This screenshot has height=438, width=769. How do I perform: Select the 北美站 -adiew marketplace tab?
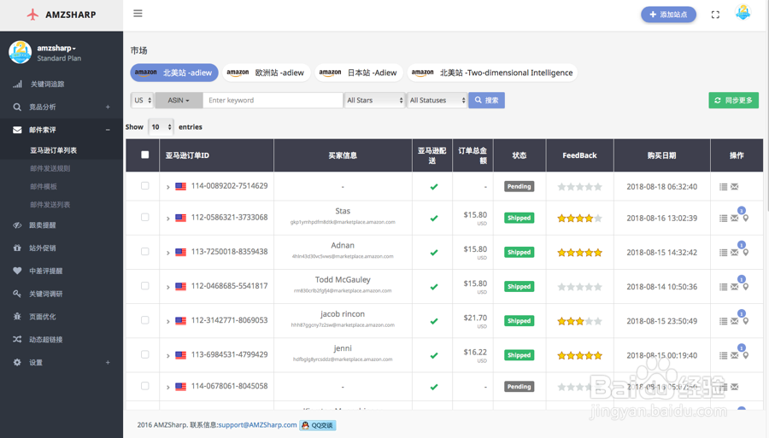(x=174, y=73)
